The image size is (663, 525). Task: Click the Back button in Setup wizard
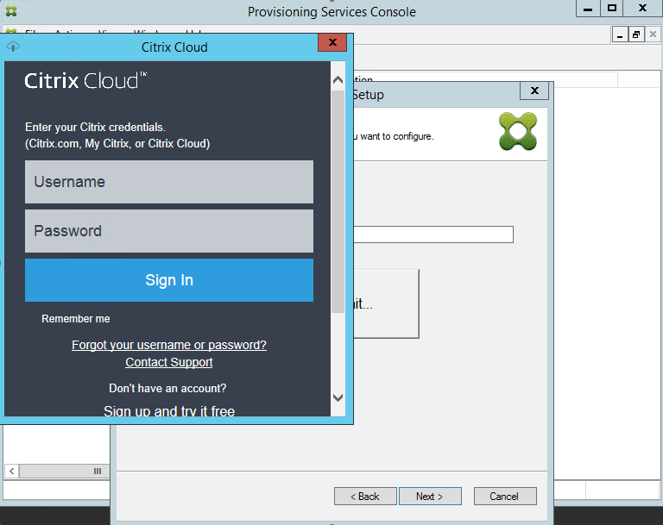click(365, 497)
